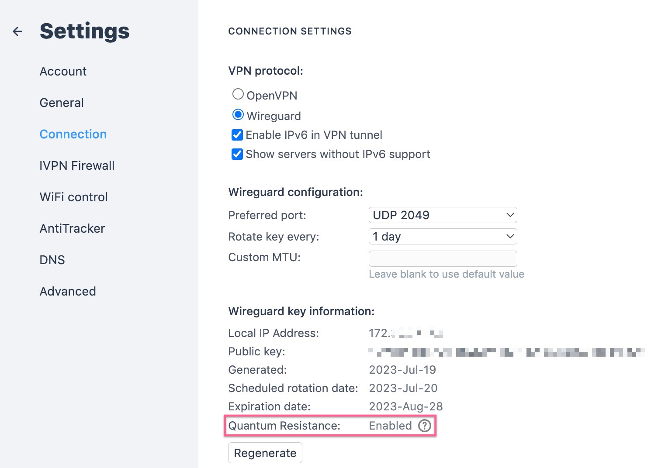Image resolution: width=658 pixels, height=468 pixels.
Task: Click the Local IP Address value
Action: 406,334
